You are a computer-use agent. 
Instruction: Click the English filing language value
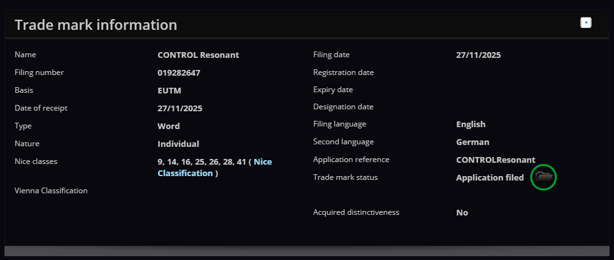coord(471,124)
